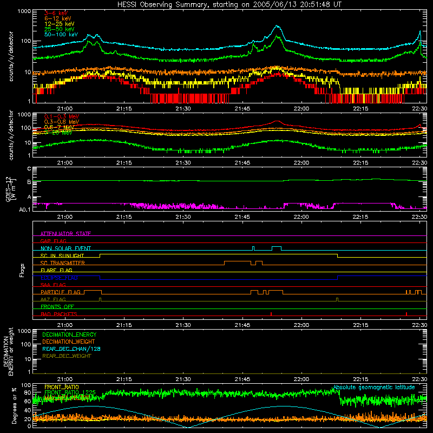433x433 pixels.
Task: Click the raised SC_TRANSMITTER segment starting near 21:40
Action: (x=238, y=263)
